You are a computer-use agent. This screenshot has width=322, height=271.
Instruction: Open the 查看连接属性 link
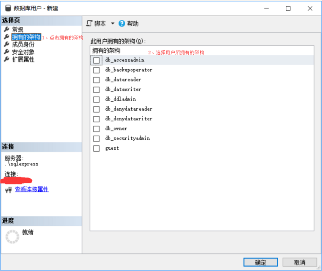32,189
